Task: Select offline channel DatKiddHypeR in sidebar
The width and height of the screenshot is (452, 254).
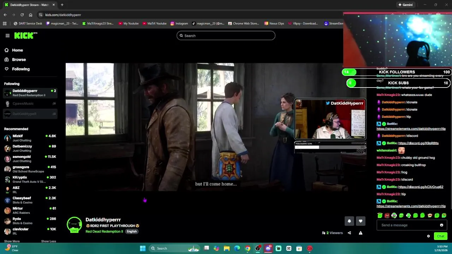Action: point(30,114)
